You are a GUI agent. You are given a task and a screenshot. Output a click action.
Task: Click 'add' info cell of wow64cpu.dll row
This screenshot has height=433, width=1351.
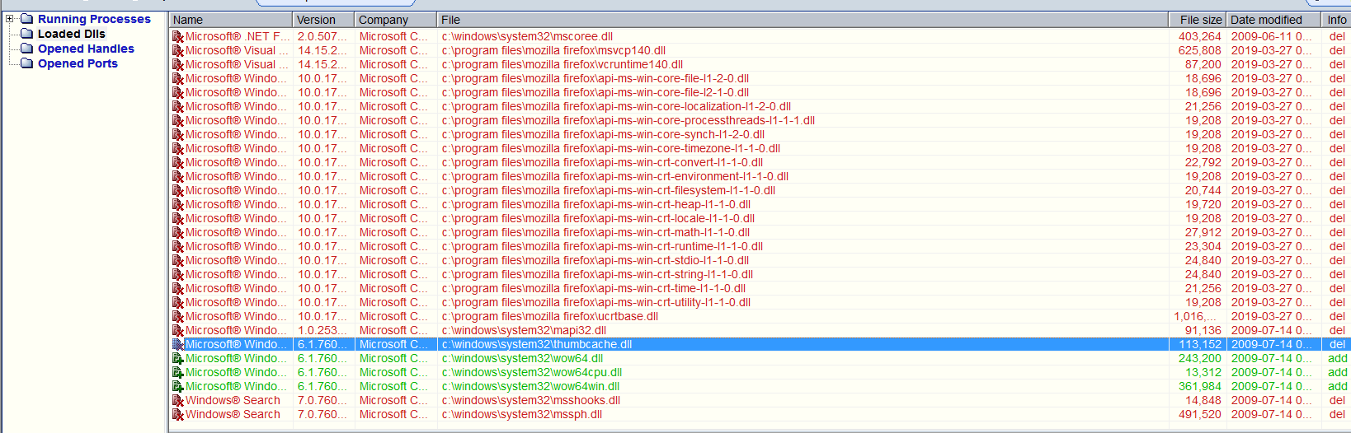tap(1337, 372)
